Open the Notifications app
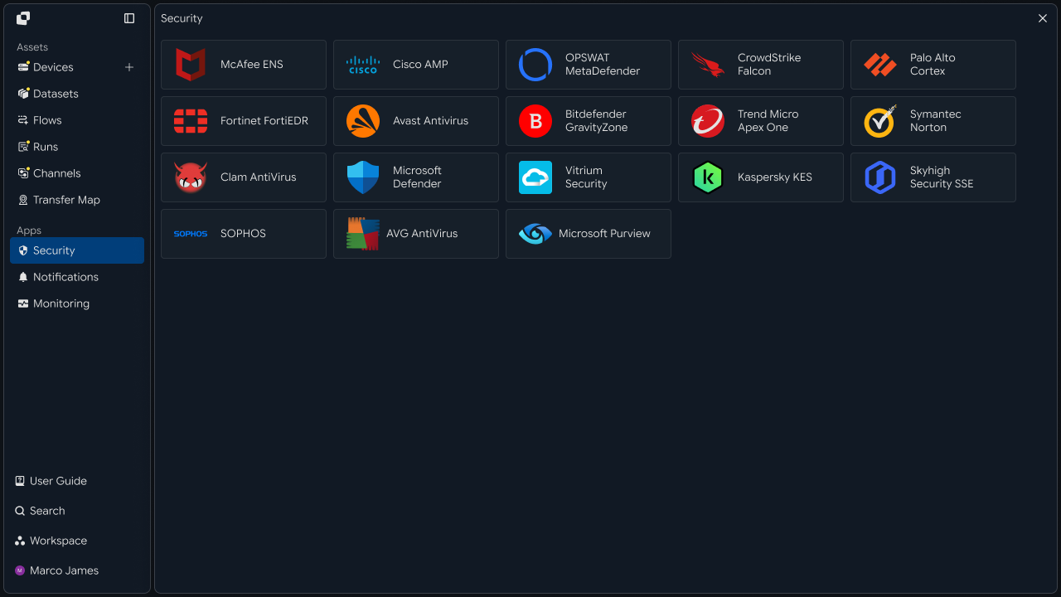1061x597 pixels. pos(77,277)
